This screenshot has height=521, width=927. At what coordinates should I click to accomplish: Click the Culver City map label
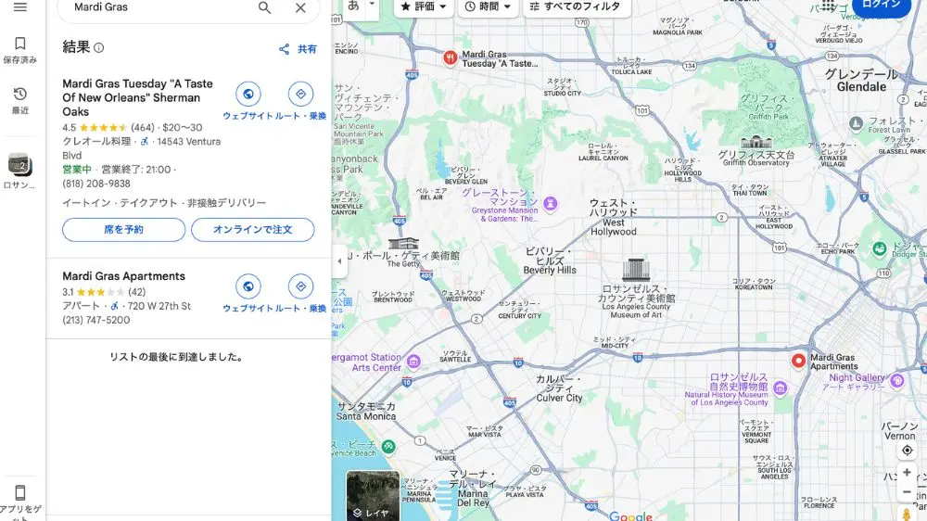click(559, 388)
